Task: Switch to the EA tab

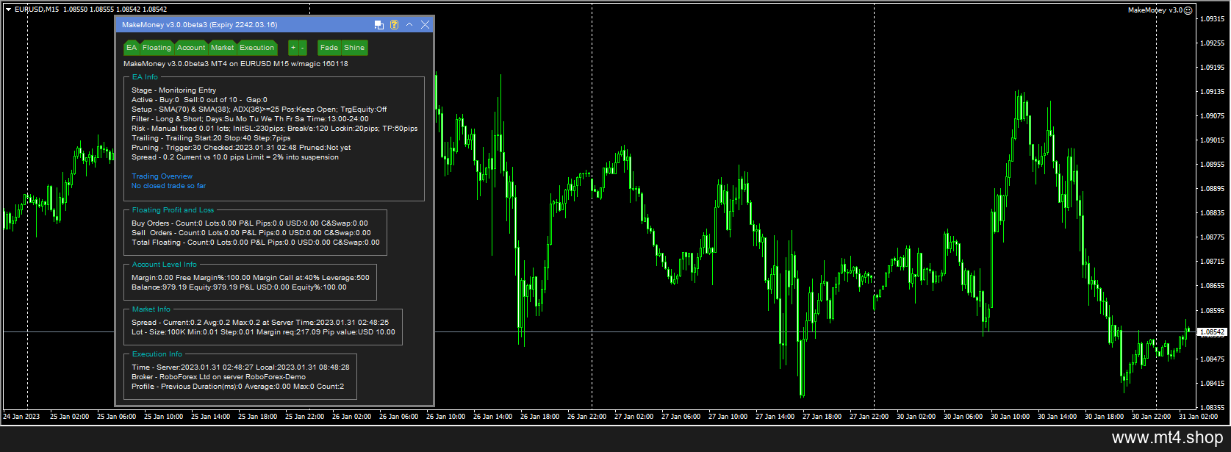Action: pyautogui.click(x=132, y=48)
